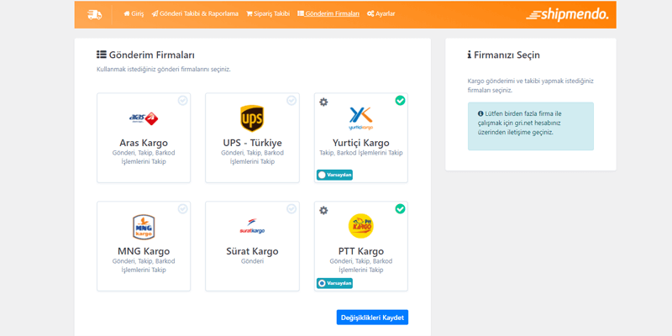Set Yurtiçi Kargo as Varsayılan
Screen dimensions: 672x336
coord(334,175)
